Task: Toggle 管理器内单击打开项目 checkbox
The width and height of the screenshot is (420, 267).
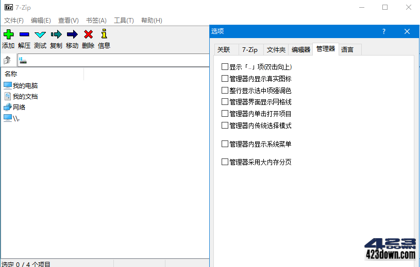Action: pos(225,113)
